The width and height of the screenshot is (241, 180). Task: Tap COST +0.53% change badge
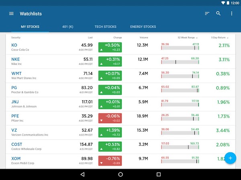[x=110, y=147]
